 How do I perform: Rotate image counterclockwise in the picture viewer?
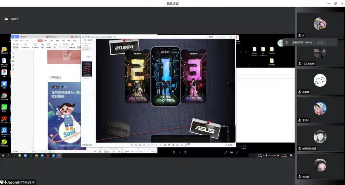(x=148, y=145)
